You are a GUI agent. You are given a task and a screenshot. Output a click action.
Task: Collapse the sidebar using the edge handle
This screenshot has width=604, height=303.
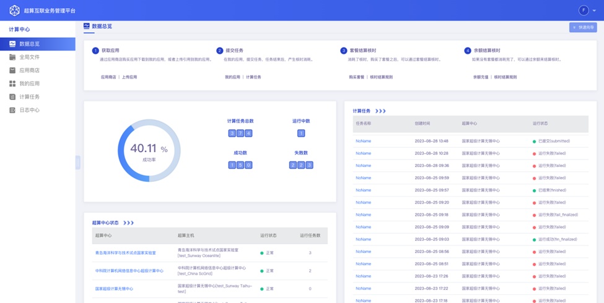[x=78, y=162]
